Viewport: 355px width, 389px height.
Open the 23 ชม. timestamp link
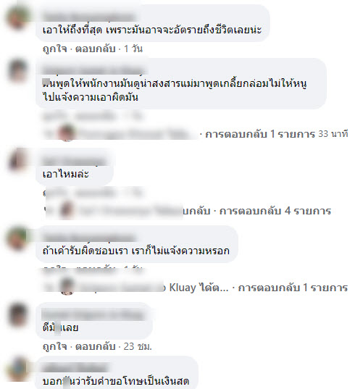coord(138,346)
